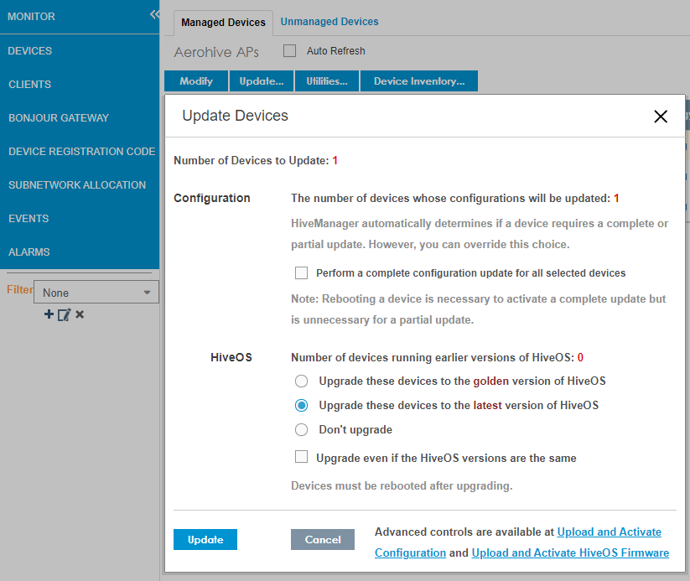Toggle Auto Refresh checkbox

(x=289, y=50)
